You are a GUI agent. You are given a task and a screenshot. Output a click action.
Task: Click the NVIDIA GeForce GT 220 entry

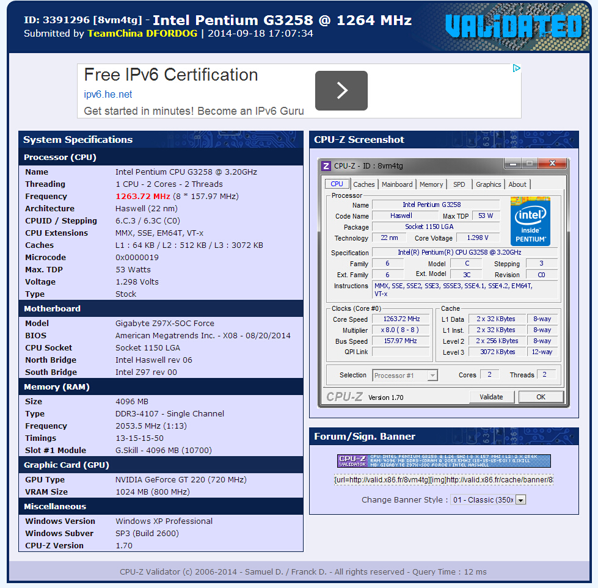click(x=181, y=480)
